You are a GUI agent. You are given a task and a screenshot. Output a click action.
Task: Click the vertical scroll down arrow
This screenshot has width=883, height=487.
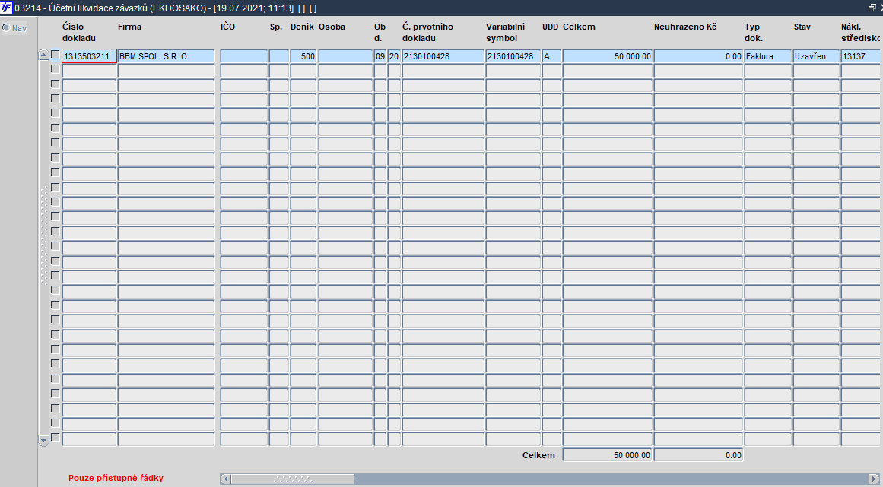tap(43, 441)
